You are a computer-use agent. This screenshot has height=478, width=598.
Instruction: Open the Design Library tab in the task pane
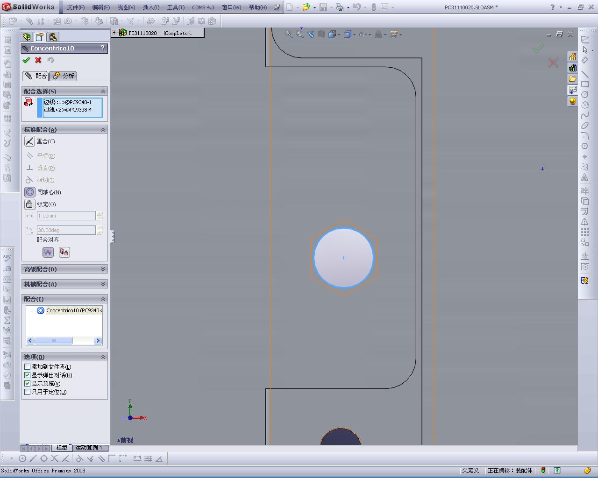pos(572,68)
